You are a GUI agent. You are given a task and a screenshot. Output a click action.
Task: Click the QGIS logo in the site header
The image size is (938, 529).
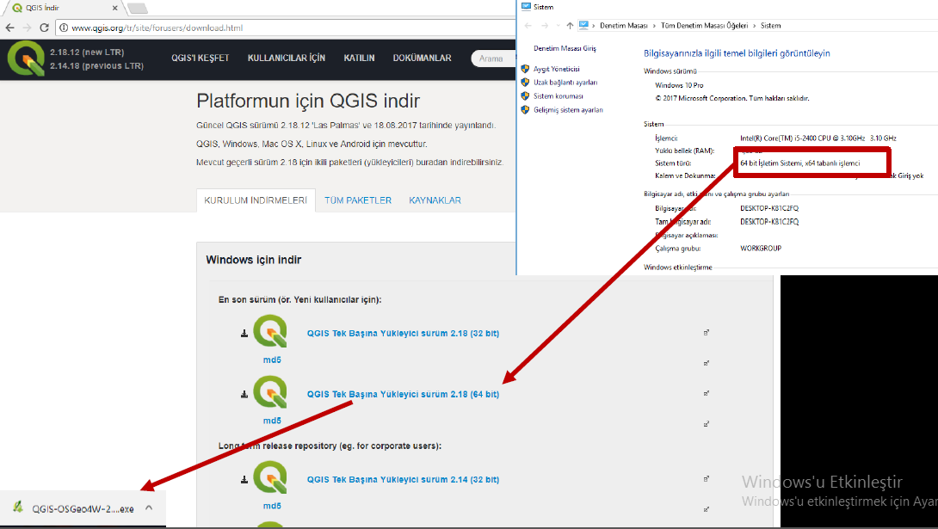[x=26, y=58]
